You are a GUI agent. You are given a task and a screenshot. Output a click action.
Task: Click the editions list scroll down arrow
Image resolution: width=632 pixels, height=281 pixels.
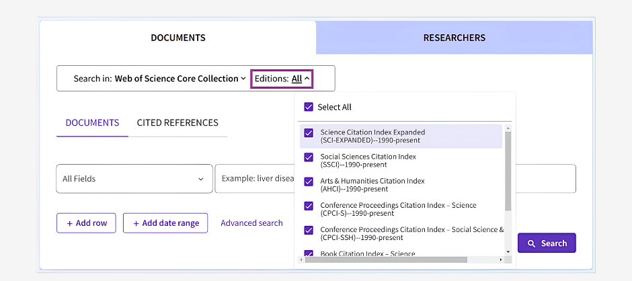pyautogui.click(x=508, y=251)
